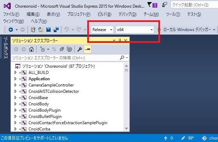The width and height of the screenshot is (218, 142).
Task: Click the Home icon in Solution Explorer
Action: point(32,49)
